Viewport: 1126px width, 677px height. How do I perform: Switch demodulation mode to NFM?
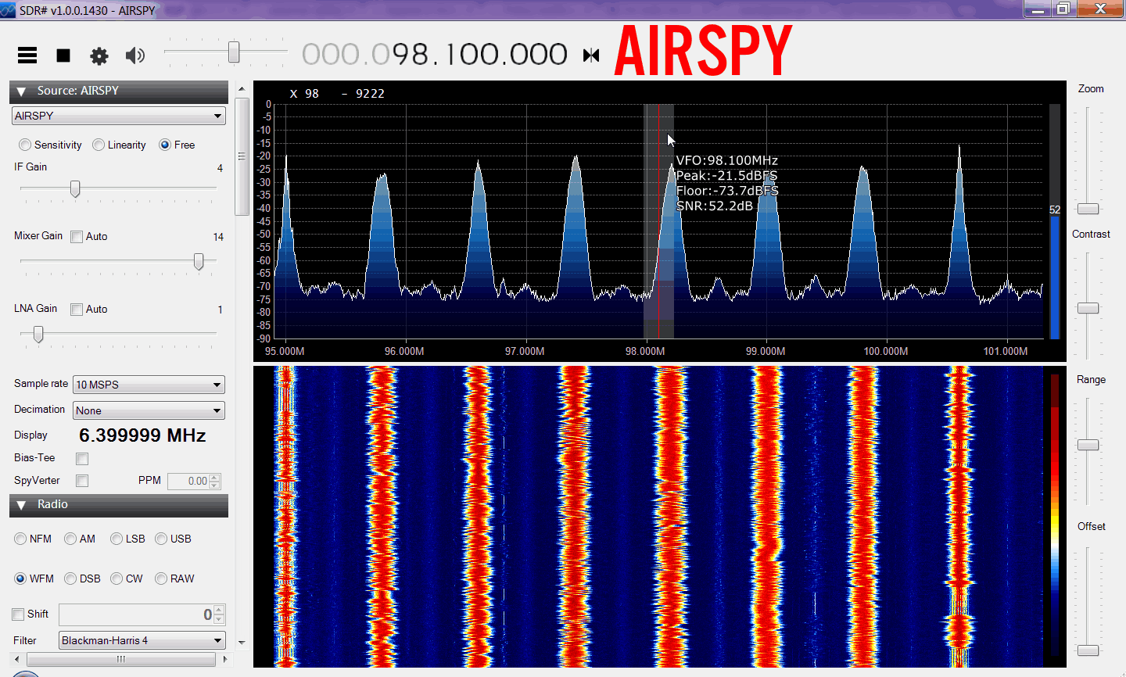coord(21,539)
